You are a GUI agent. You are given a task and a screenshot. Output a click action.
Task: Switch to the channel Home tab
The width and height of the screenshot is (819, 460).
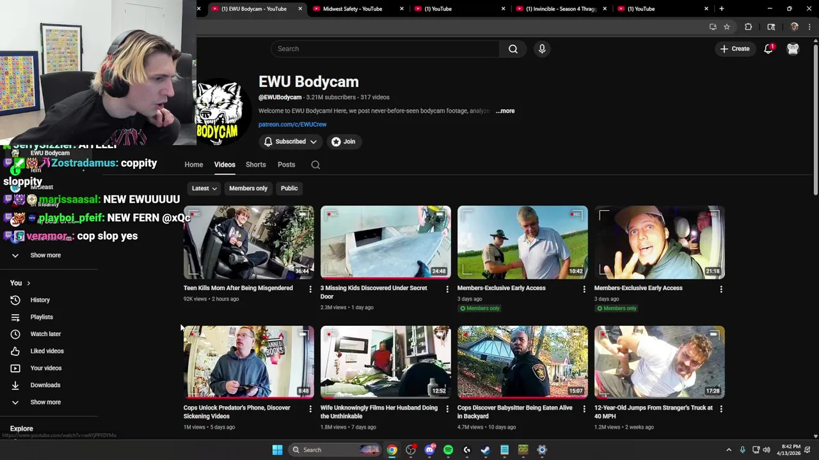coord(194,165)
